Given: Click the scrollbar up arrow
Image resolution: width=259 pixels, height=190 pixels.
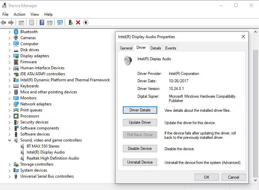Looking at the screenshot, I should (x=256, y=32).
